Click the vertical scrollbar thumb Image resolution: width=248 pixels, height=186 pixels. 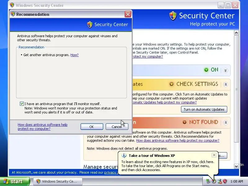(x=236, y=89)
